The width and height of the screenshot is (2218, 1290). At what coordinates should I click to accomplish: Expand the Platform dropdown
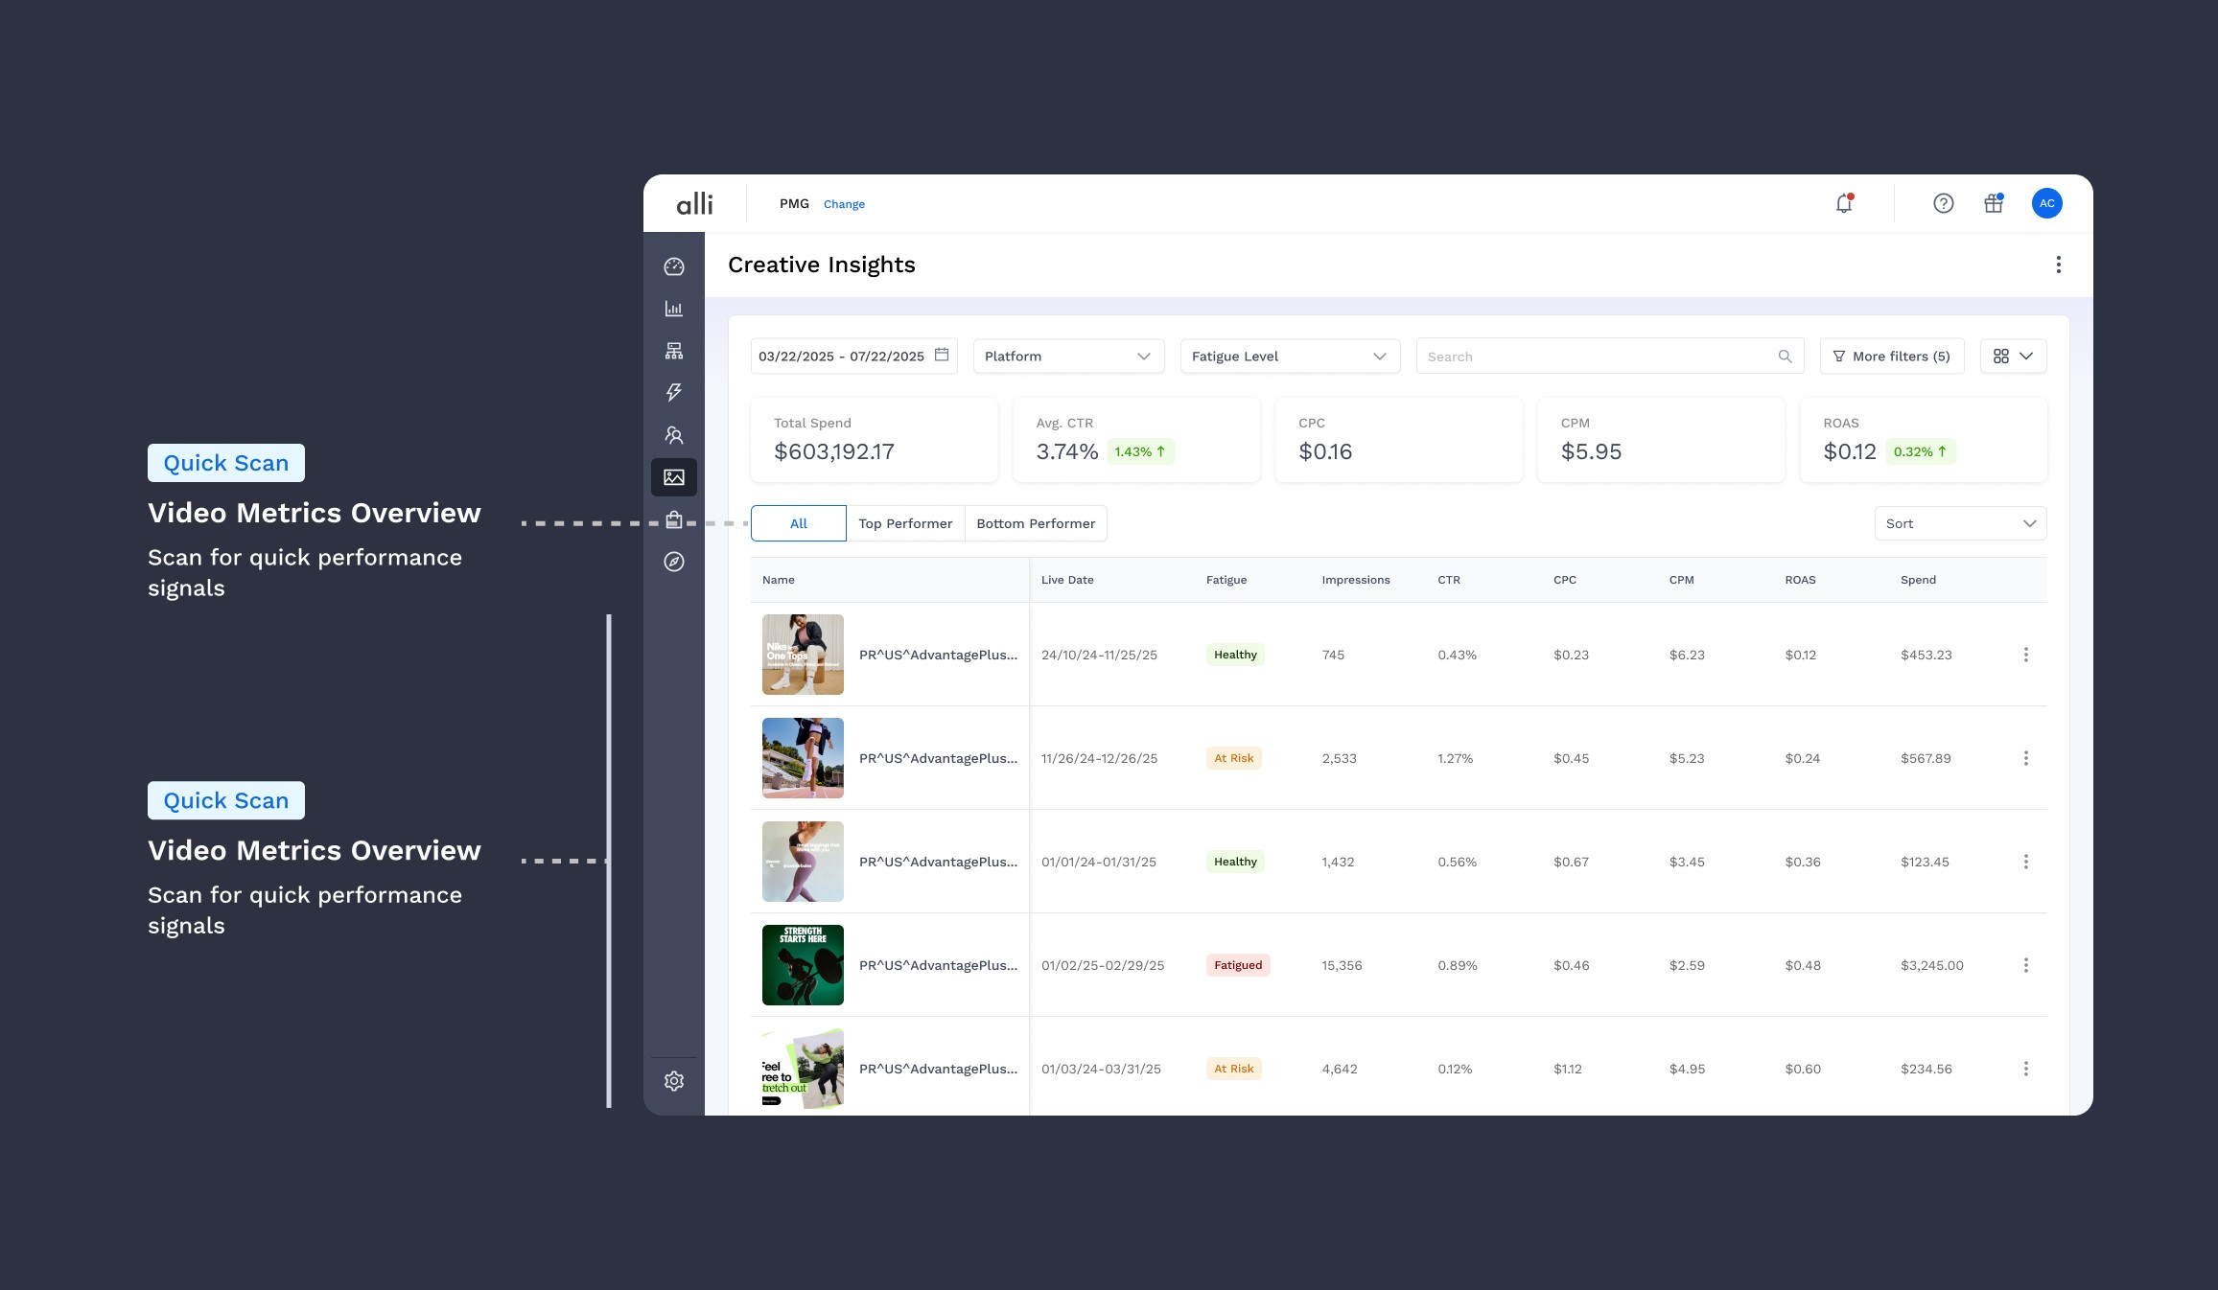click(x=1068, y=357)
